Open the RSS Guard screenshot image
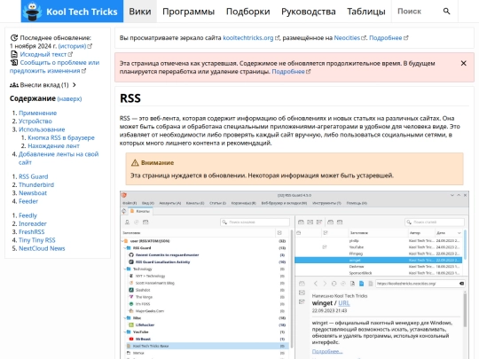This screenshot has width=479, height=359. point(294,275)
